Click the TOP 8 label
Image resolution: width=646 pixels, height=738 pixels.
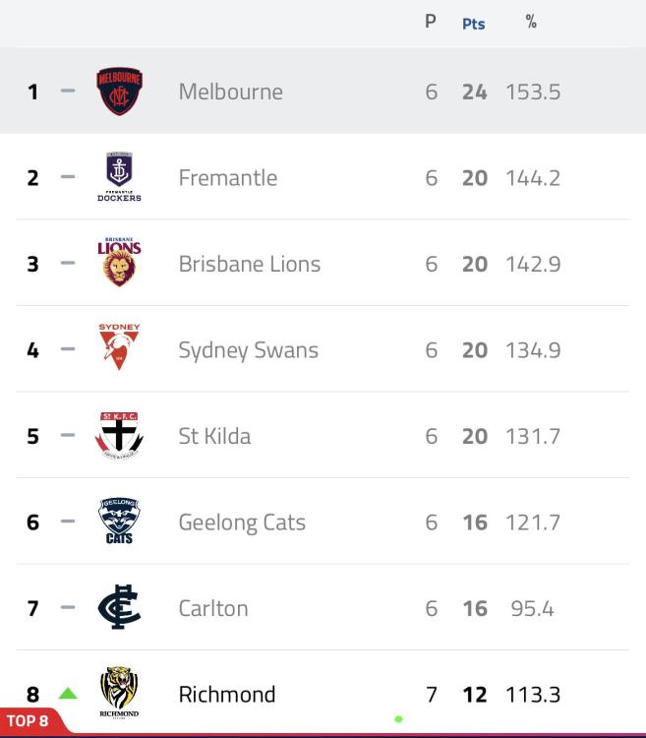pos(29,721)
